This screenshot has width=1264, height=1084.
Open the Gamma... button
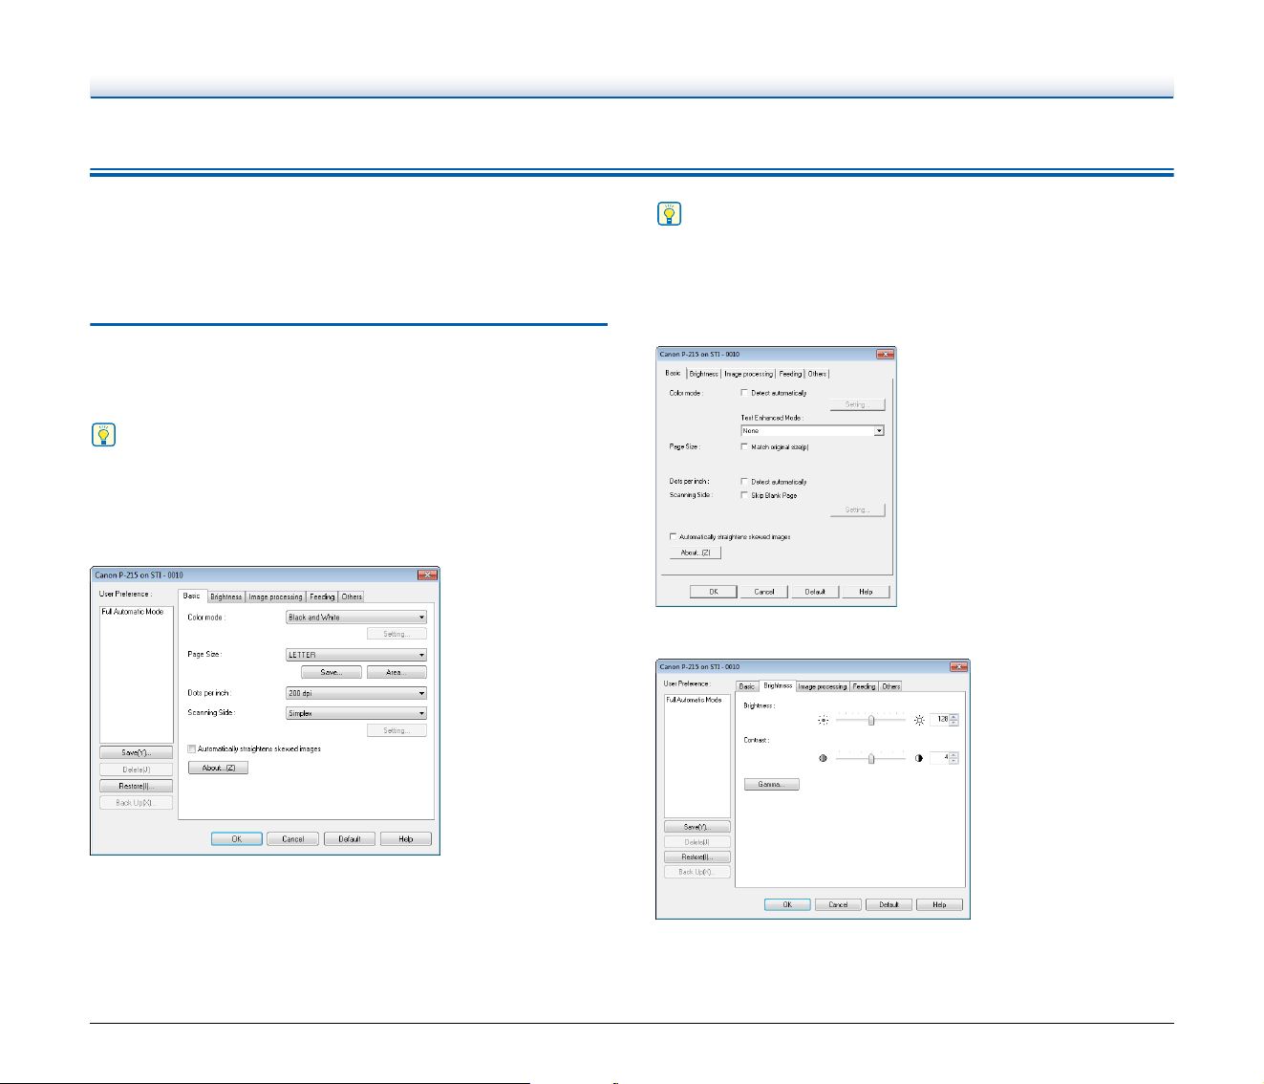[x=772, y=784]
